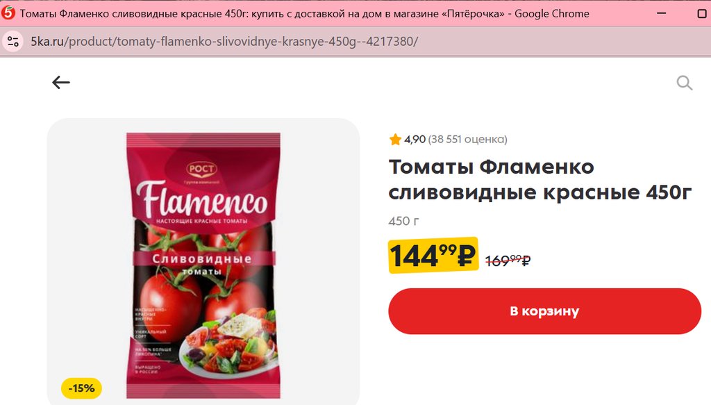Go back using the left arrow icon
The image size is (711, 405).
pos(61,83)
